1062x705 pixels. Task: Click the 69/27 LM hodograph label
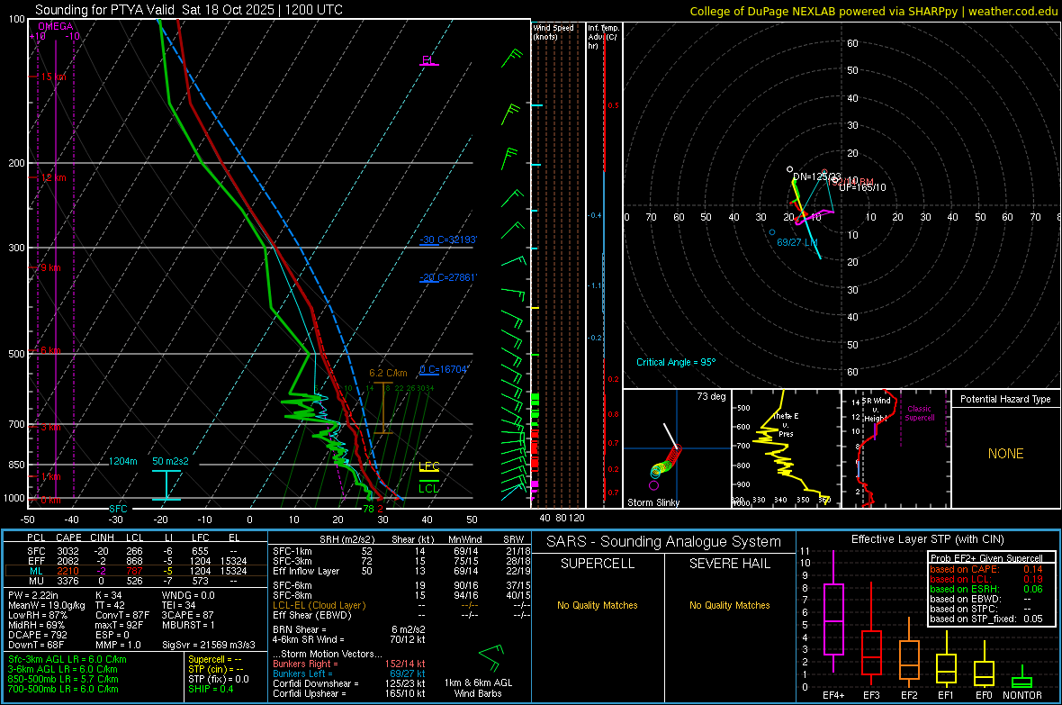pos(797,242)
